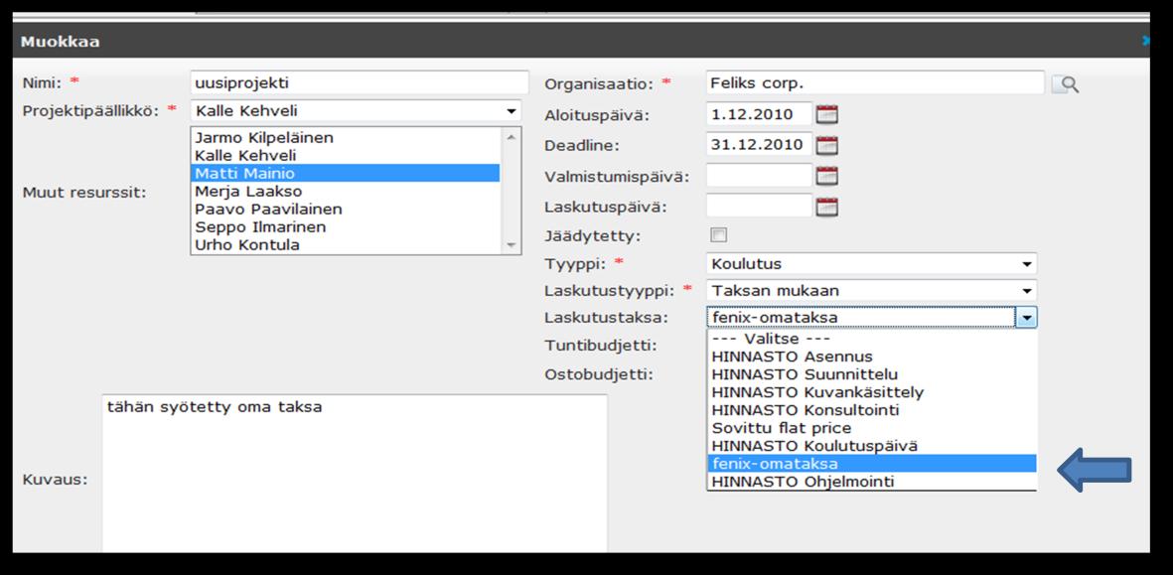Select Paavo Paavilainen in resources list

tap(346, 210)
